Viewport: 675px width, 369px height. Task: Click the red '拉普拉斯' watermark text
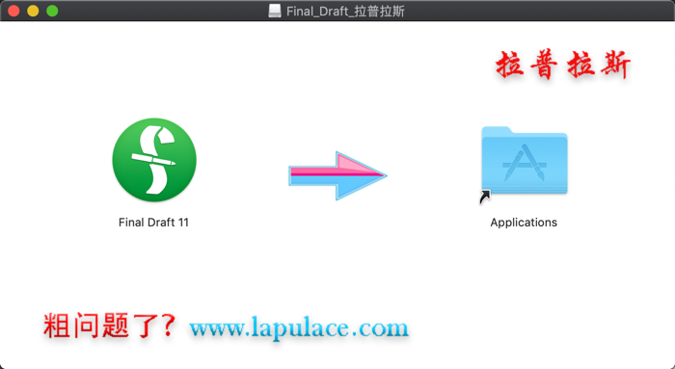tap(563, 65)
